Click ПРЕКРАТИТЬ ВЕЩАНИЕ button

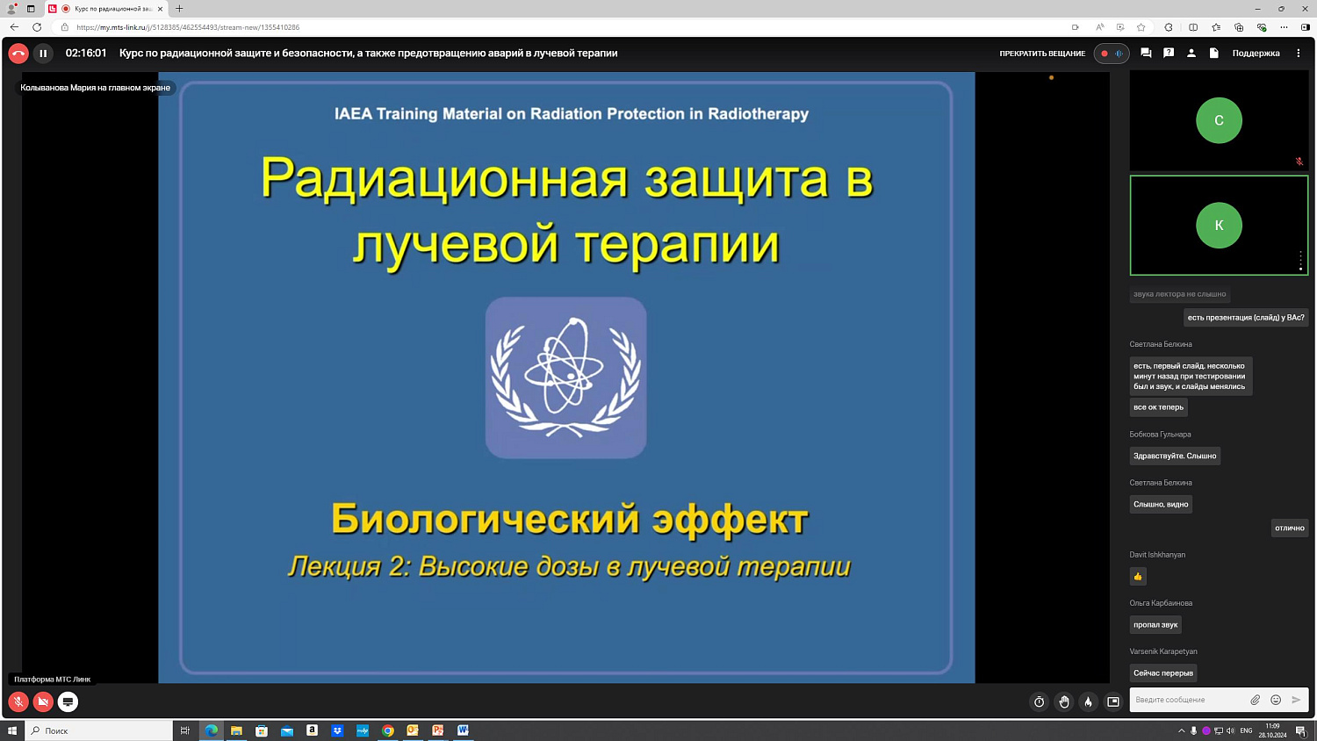(1042, 54)
